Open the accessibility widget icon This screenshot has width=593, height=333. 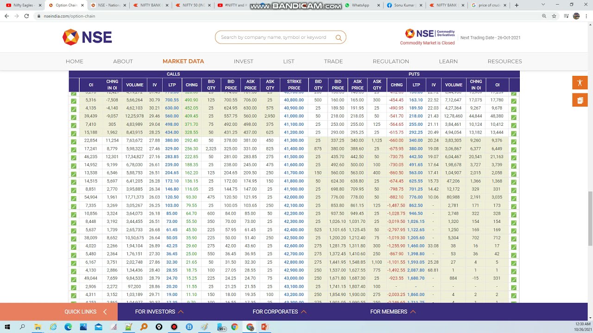[580, 83]
